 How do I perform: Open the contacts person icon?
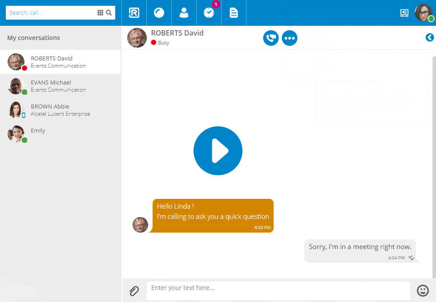point(184,13)
